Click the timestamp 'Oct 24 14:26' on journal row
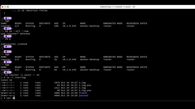The width and height of the screenshot is (195, 109). pyautogui.click(x=69, y=96)
